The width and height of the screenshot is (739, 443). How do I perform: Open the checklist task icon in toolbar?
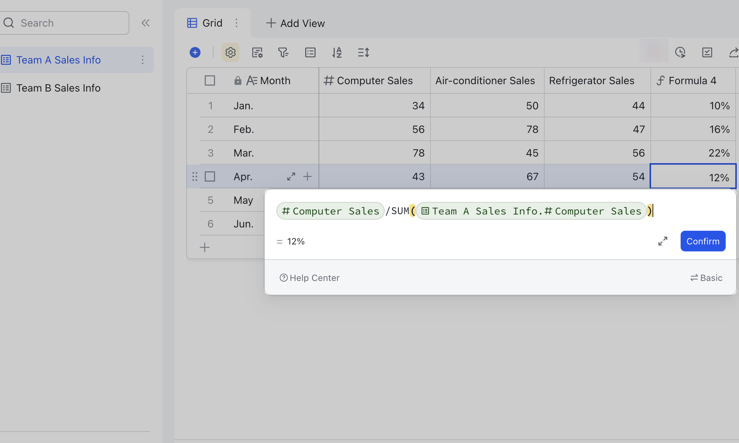click(707, 52)
